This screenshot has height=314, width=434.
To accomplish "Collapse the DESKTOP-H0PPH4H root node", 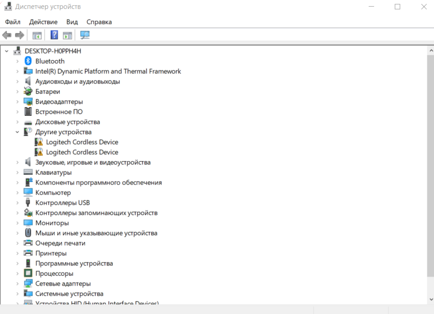I will 7,51.
